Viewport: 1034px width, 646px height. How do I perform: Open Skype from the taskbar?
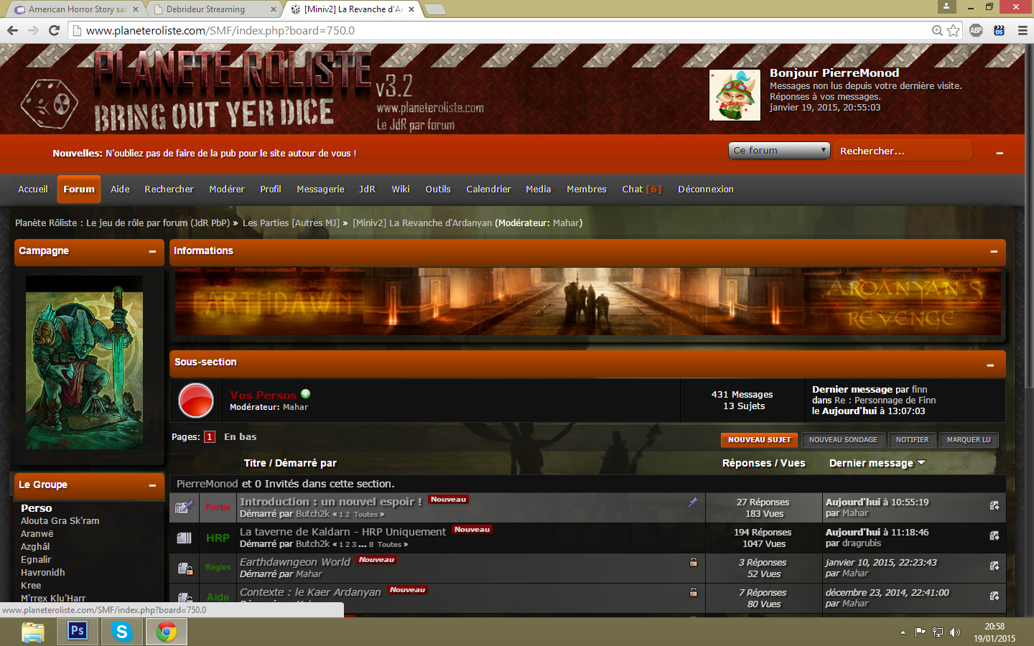click(122, 632)
